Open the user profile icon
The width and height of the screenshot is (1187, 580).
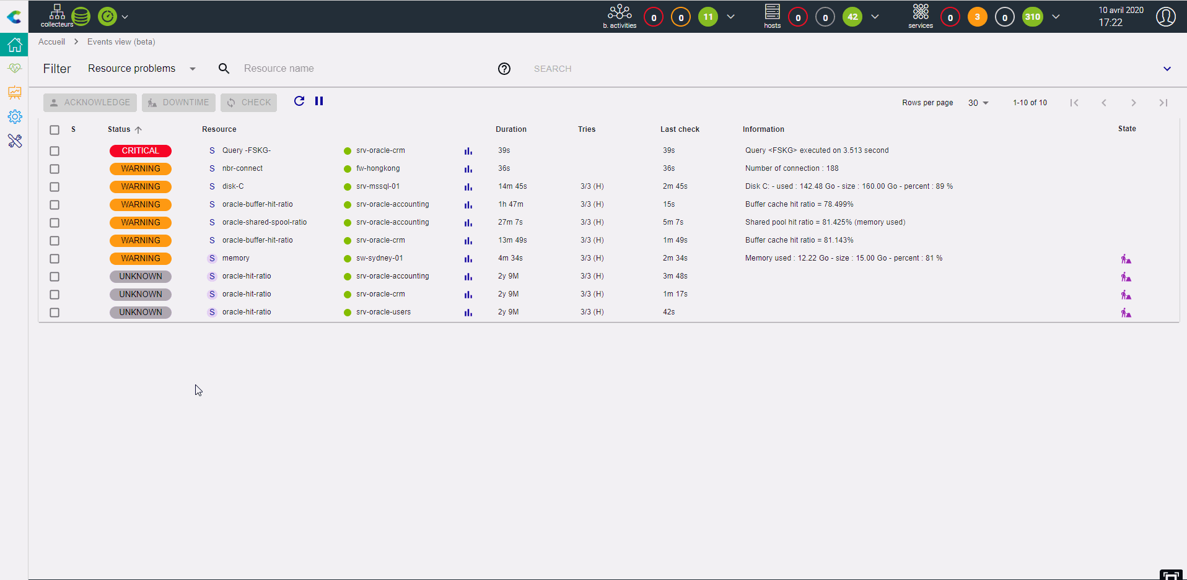[1165, 17]
